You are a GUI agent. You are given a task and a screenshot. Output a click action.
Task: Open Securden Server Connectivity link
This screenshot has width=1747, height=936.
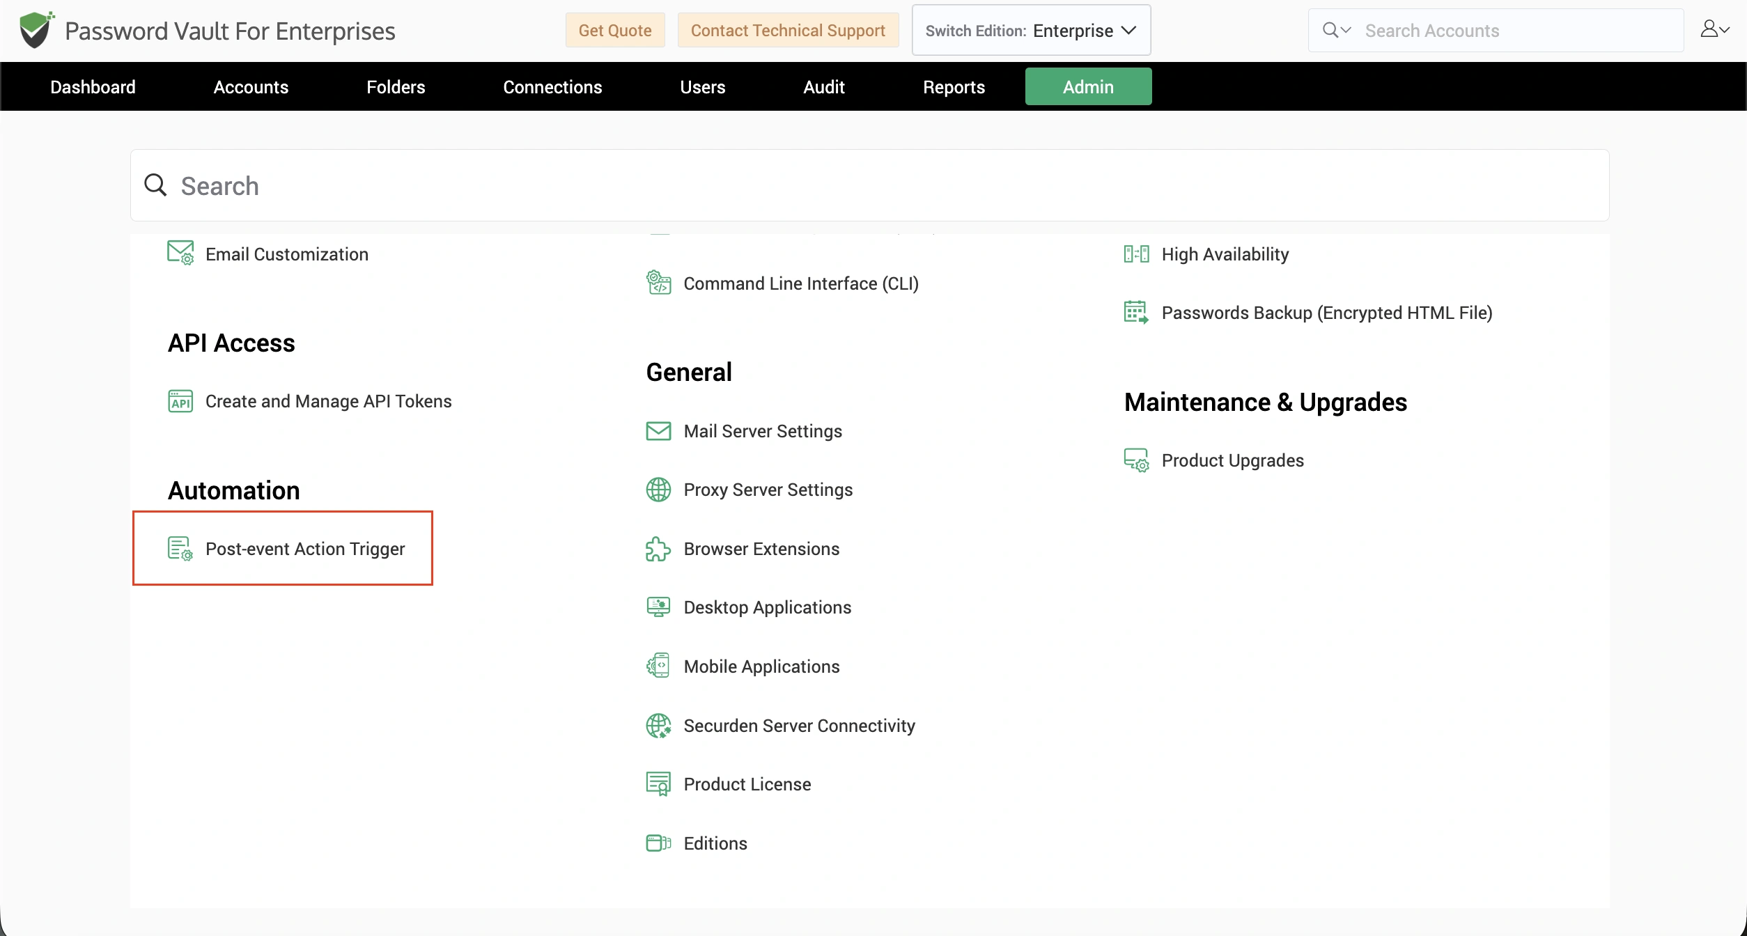point(799,726)
